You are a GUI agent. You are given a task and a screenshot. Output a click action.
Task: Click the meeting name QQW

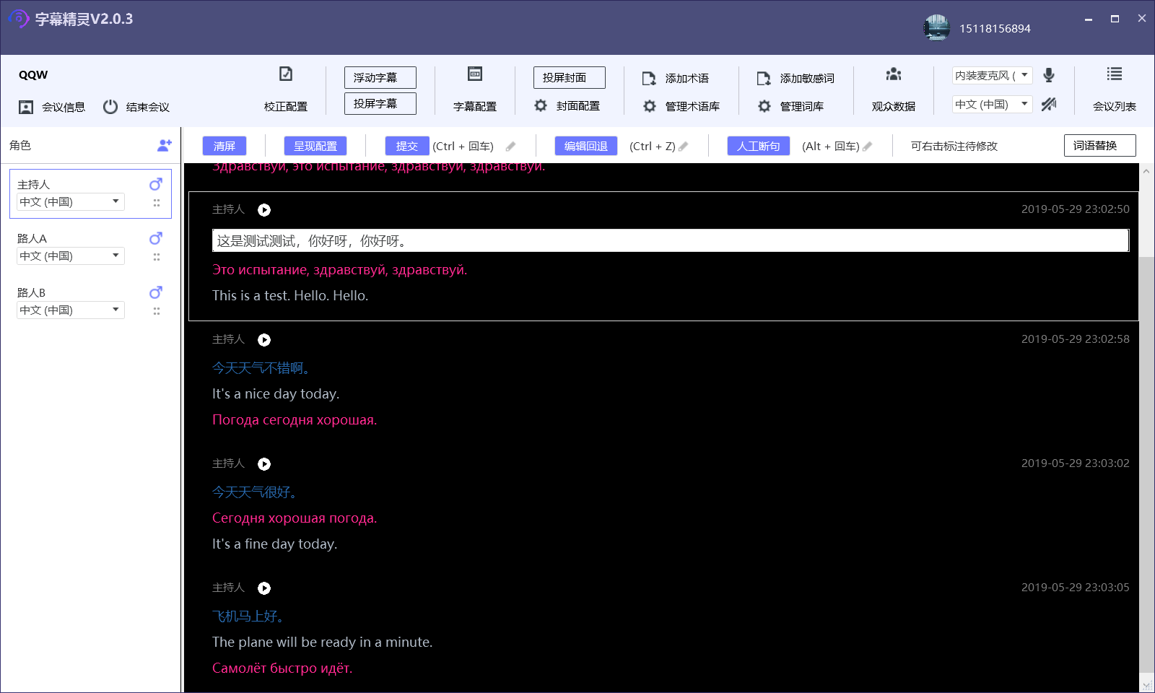tap(33, 75)
